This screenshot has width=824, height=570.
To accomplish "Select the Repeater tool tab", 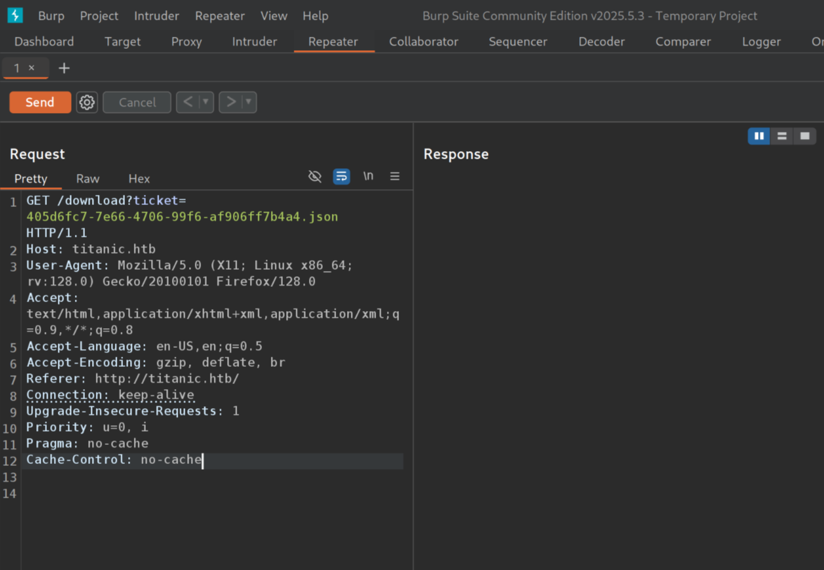I will click(x=333, y=41).
